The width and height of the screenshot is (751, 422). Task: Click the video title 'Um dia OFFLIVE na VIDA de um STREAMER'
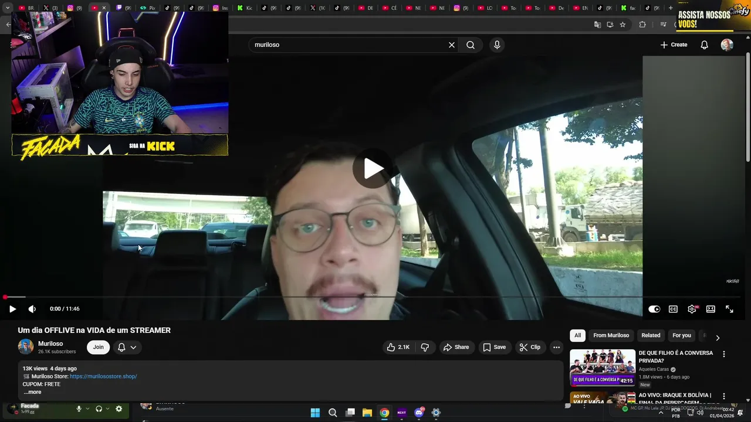pos(94,330)
